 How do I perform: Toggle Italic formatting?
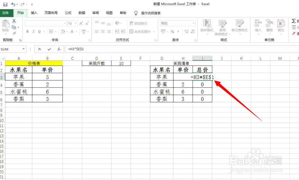coord(33,31)
